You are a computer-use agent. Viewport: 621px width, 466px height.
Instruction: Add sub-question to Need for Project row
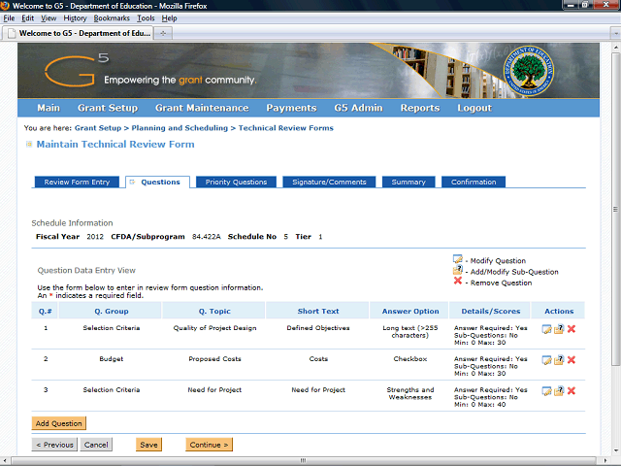(x=559, y=390)
